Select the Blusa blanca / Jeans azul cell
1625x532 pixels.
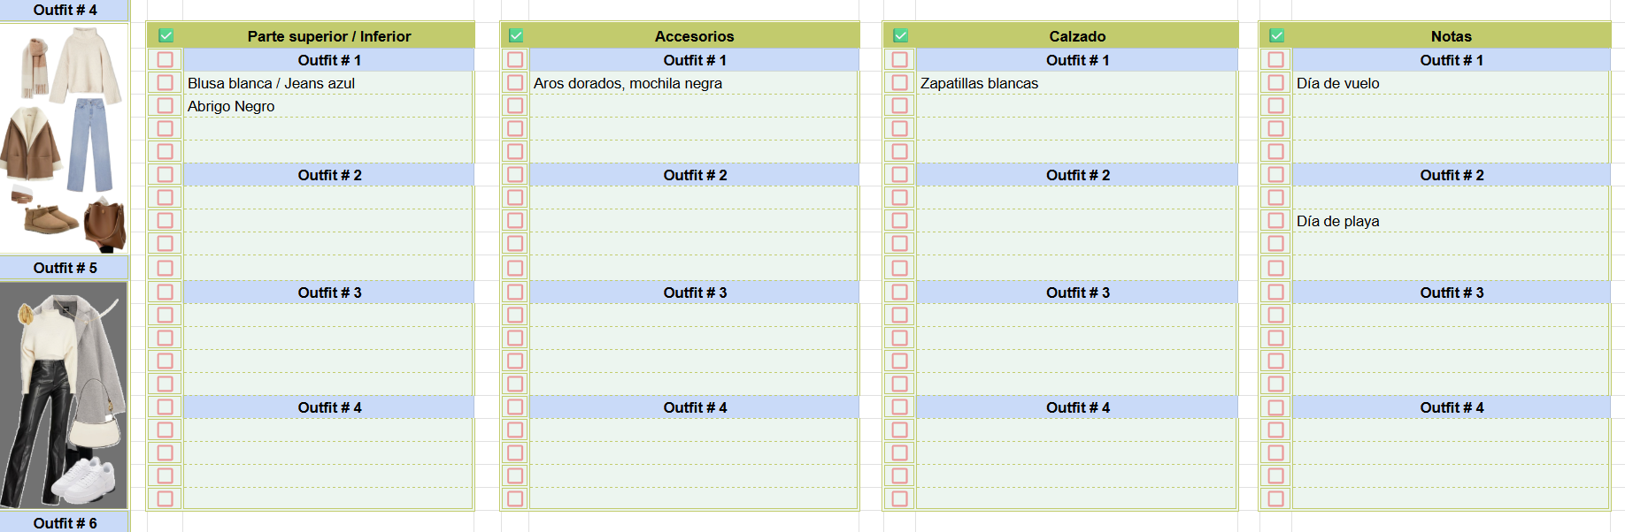coord(328,83)
